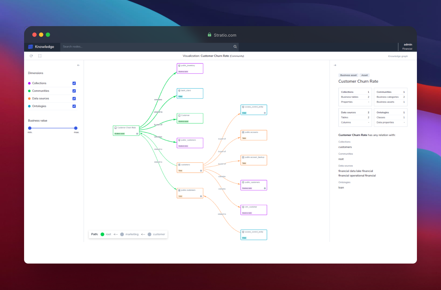Click the Customer Churn Rate node
This screenshot has width=441, height=290.
126,130
